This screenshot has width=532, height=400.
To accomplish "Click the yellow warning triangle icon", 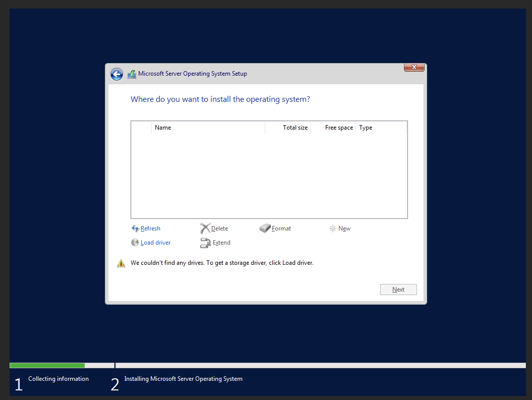I will [121, 263].
